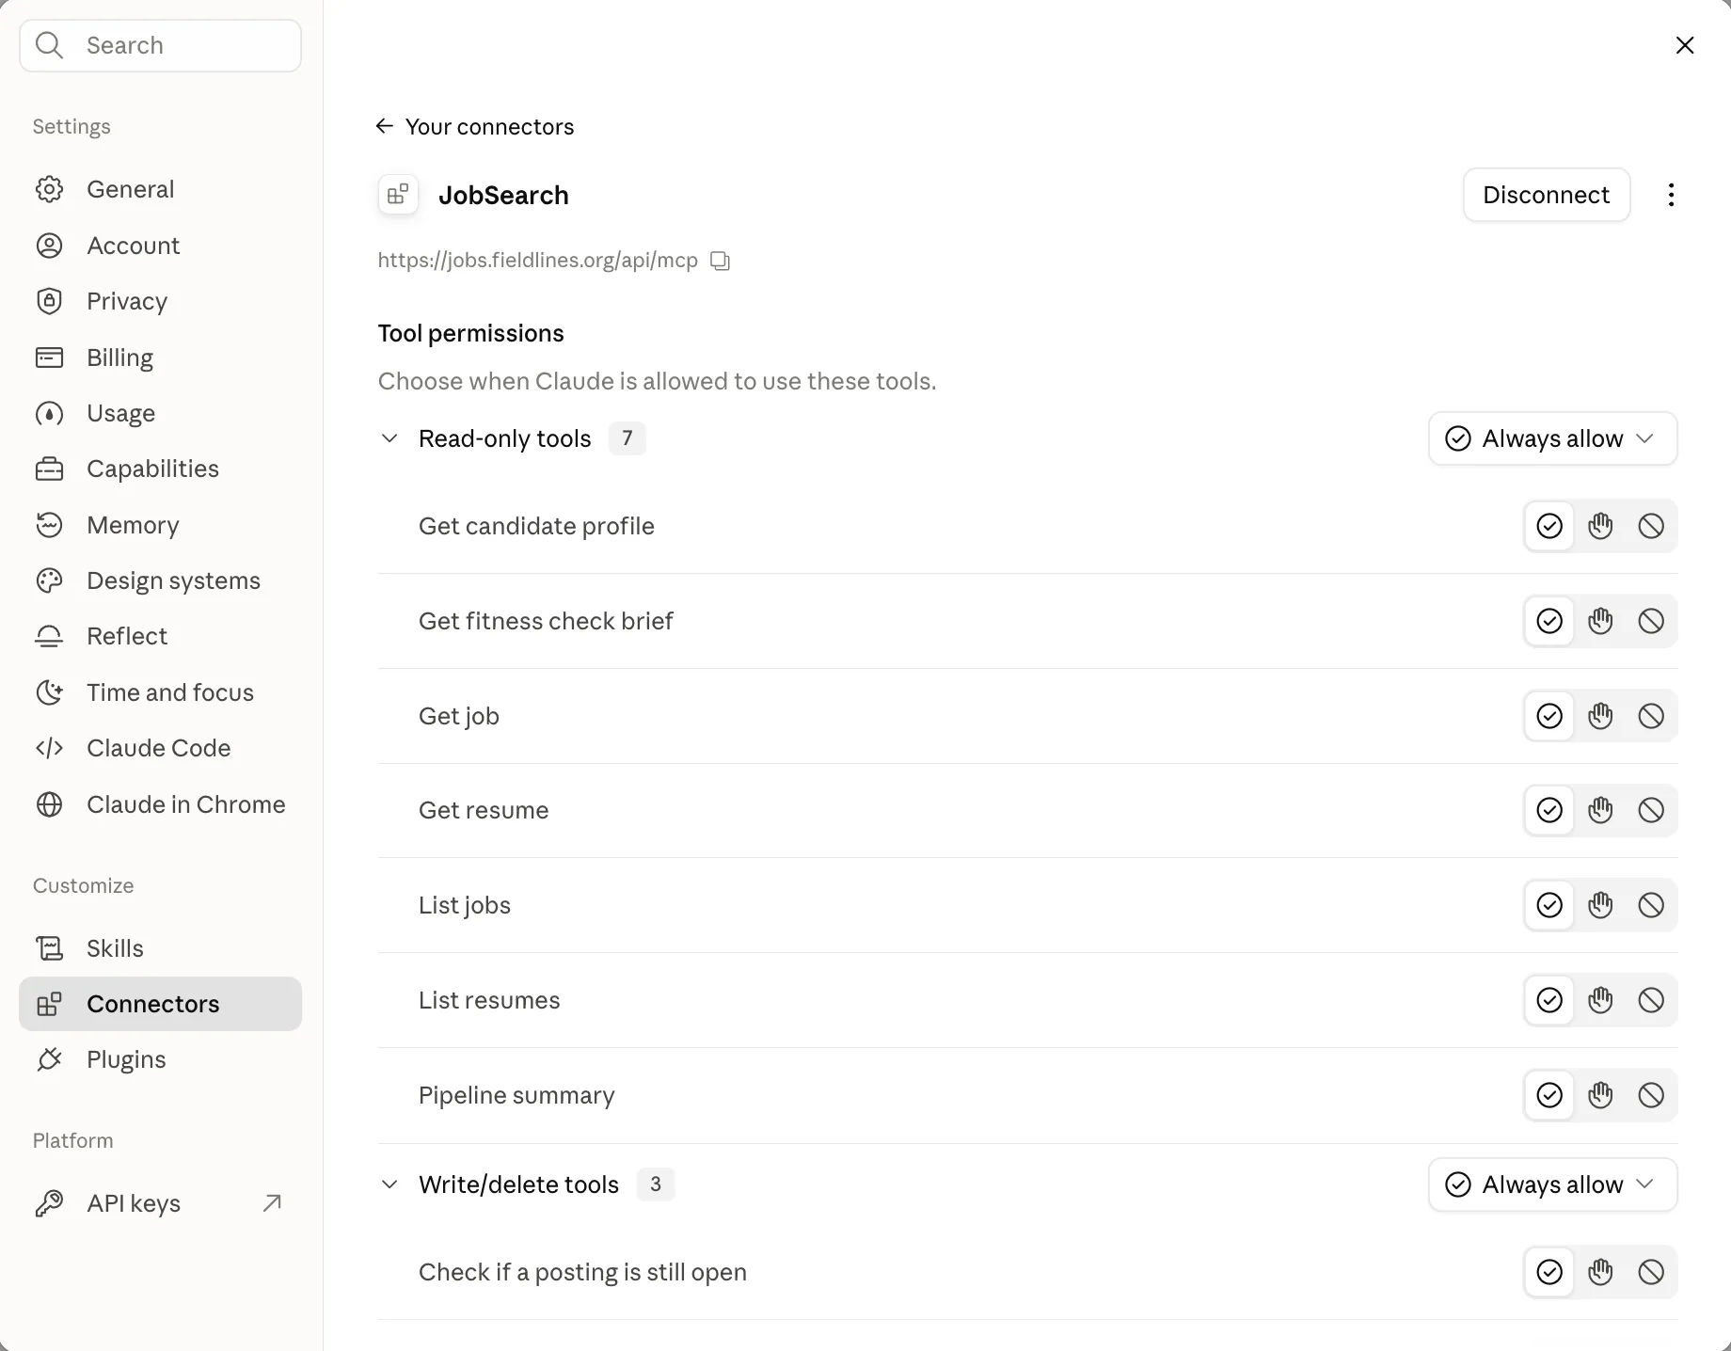Image resolution: width=1731 pixels, height=1351 pixels.
Task: Click the magnifier icon in Search
Action: tap(49, 45)
